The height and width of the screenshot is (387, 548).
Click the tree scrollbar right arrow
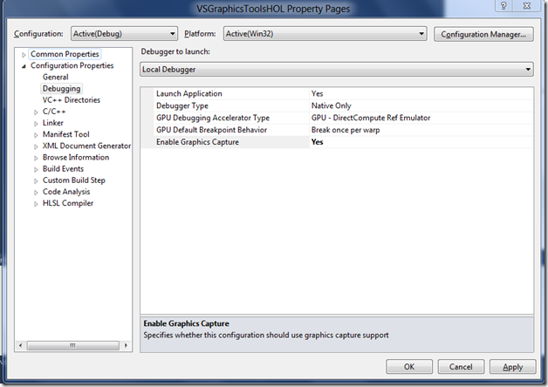coord(126,345)
